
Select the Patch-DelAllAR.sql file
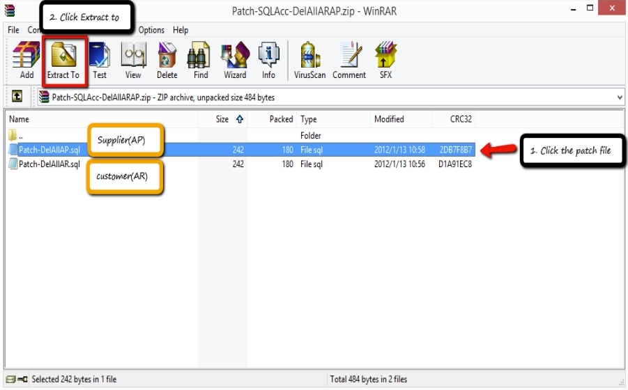tap(49, 164)
